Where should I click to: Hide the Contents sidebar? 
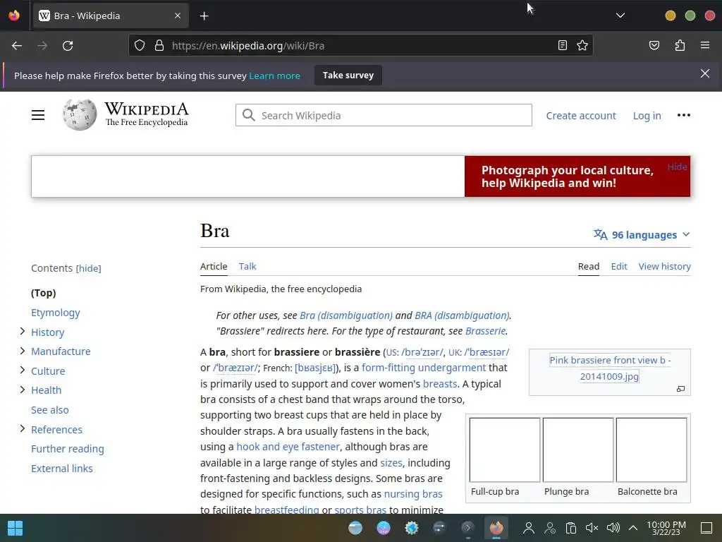point(88,268)
